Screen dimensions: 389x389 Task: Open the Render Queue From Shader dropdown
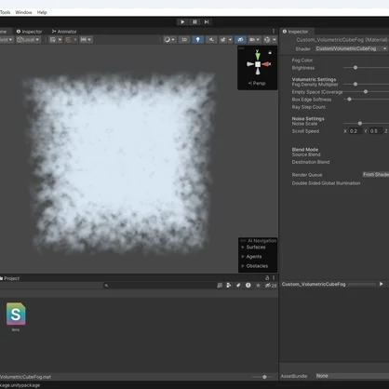coord(376,175)
